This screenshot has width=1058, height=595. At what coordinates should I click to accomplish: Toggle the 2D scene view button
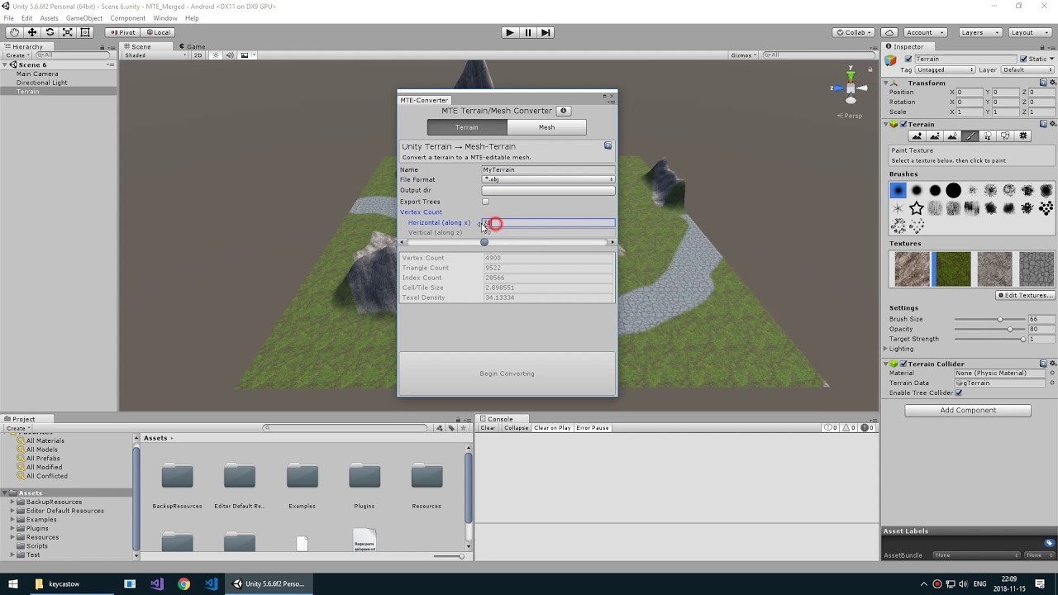(x=198, y=55)
